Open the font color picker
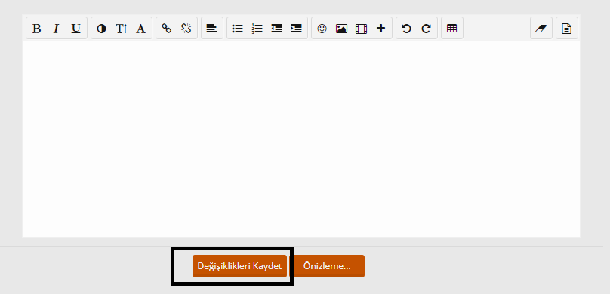The height and width of the screenshot is (294, 610). click(101, 29)
